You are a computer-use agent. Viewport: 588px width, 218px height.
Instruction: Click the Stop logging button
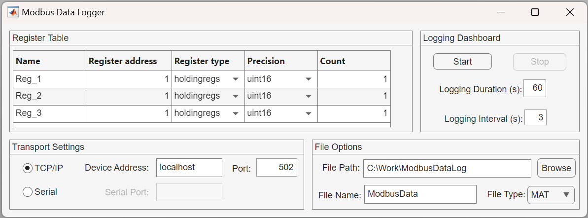(x=540, y=62)
